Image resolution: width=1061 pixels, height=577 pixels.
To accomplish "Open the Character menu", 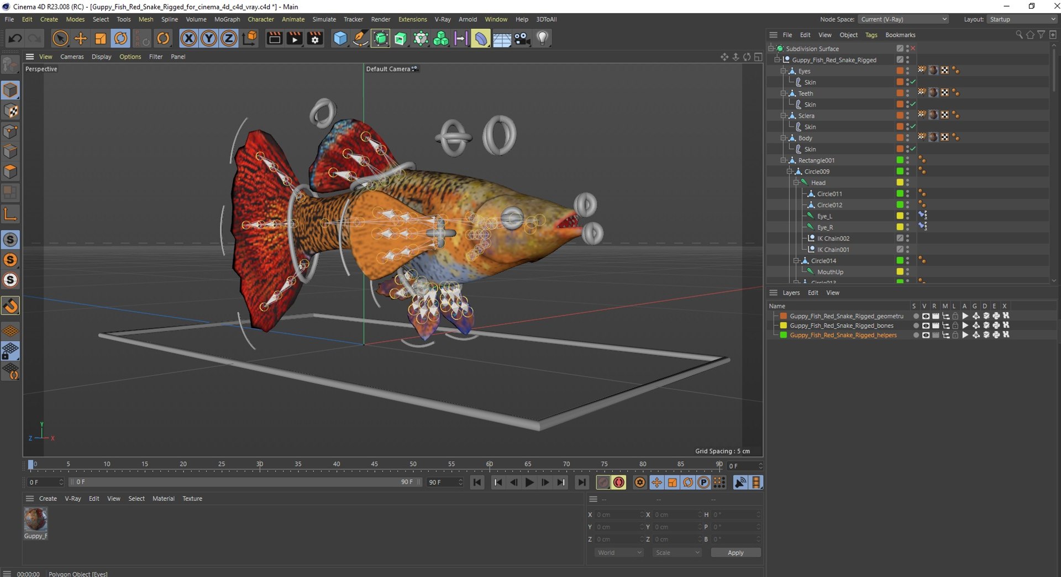I will [x=261, y=19].
